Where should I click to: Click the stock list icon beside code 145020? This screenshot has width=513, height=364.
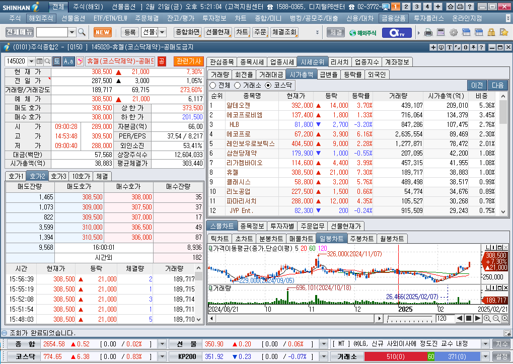point(40,61)
